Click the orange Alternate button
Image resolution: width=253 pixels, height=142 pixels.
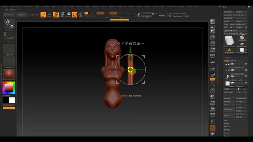point(9,108)
